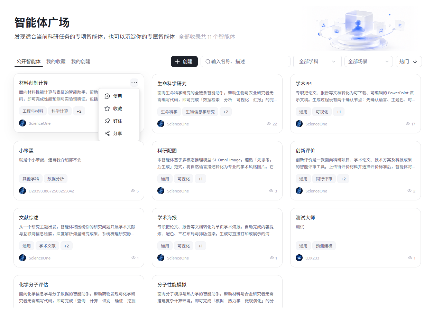442x312 pixels.
Task: Open the 小笨蛋 agent card title
Action: pyautogui.click(x=26, y=151)
